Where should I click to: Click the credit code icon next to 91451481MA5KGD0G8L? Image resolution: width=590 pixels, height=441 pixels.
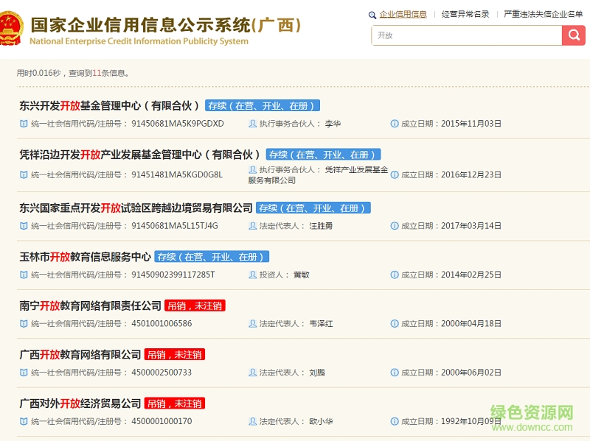(x=24, y=174)
